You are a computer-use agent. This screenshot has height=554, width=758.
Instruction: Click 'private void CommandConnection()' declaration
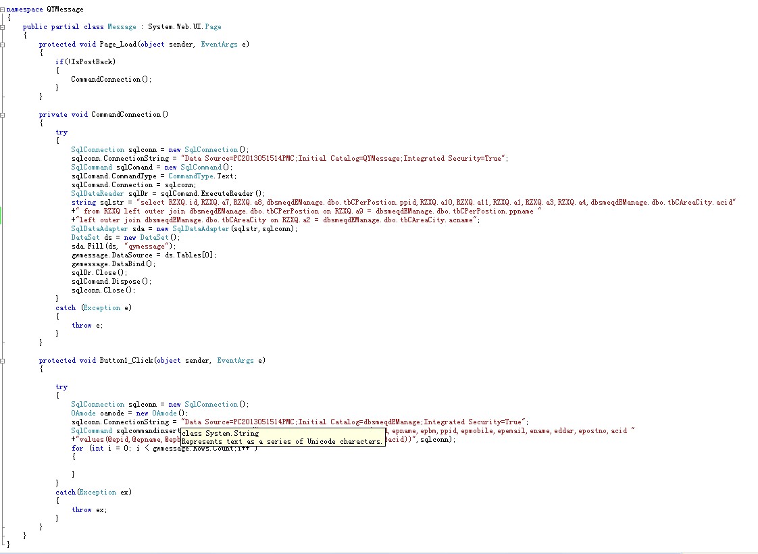[103, 115]
